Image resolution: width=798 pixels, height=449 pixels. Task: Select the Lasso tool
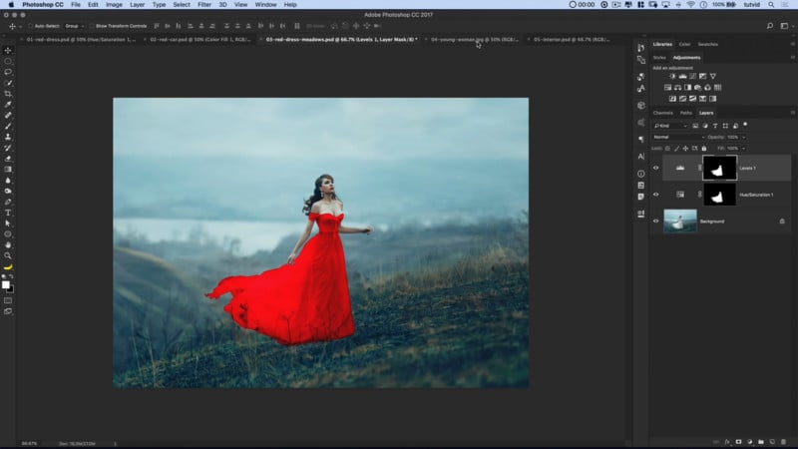click(x=8, y=72)
